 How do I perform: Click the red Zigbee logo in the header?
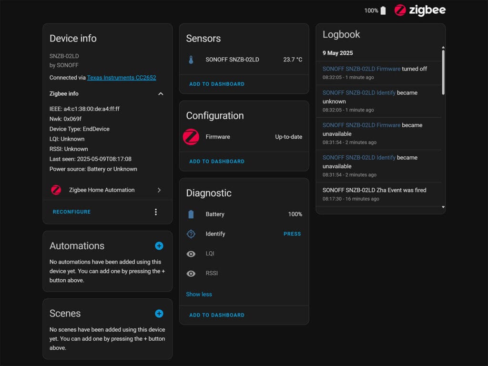pos(400,10)
